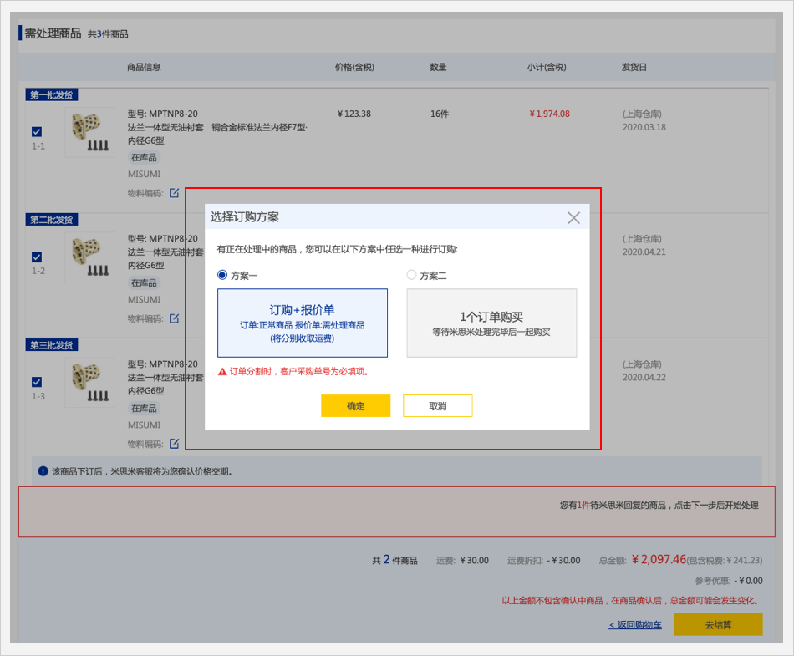Select the 方案二 radio button
This screenshot has width=794, height=656.
411,275
